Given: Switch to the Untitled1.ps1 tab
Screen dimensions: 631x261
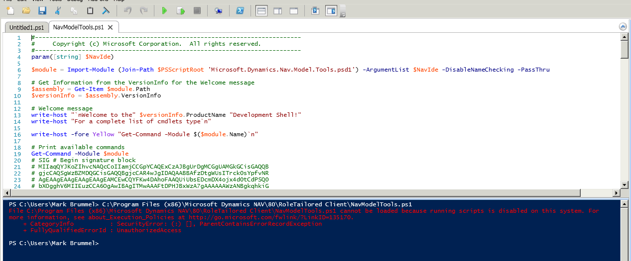Looking at the screenshot, I should click(x=26, y=27).
